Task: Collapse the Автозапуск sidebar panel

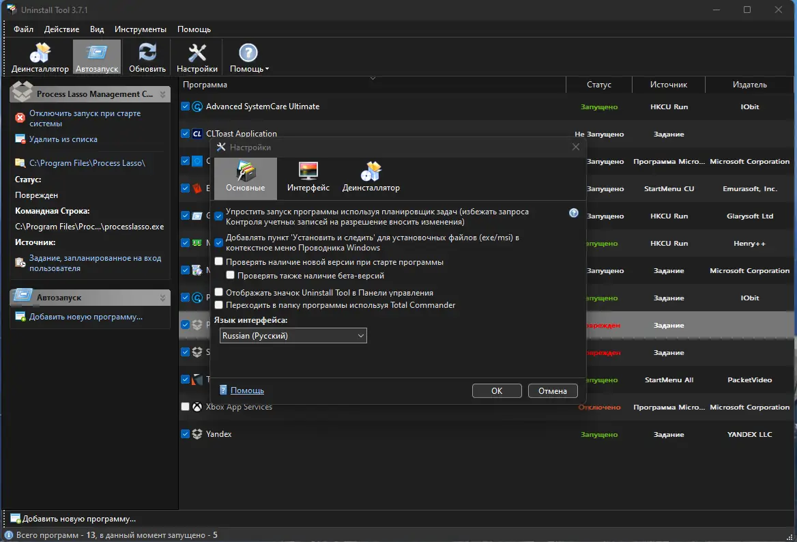Action: point(162,298)
